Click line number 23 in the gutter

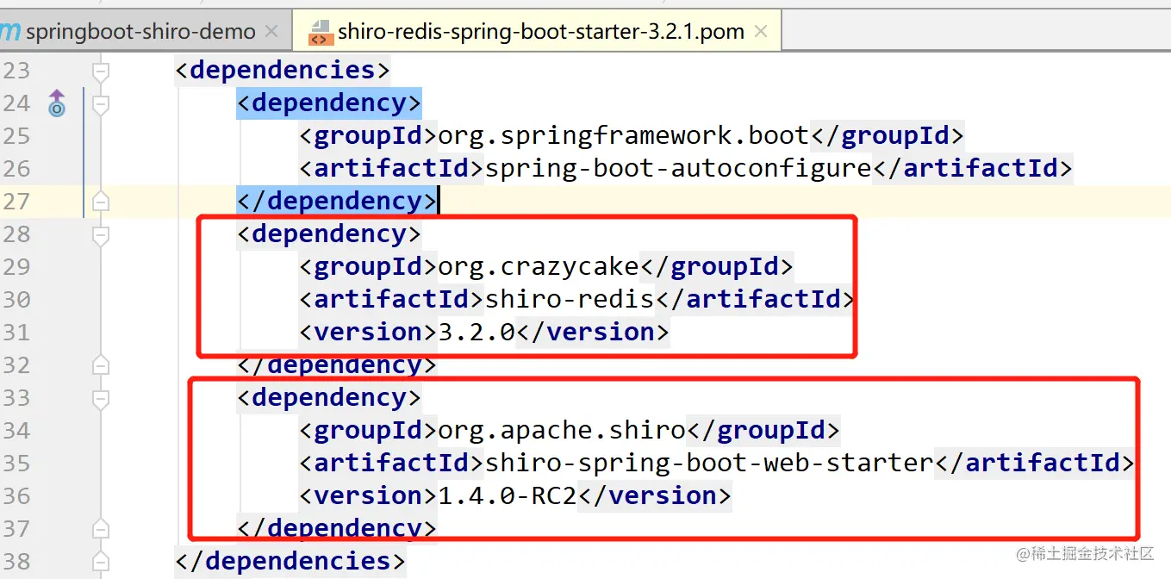(16, 71)
